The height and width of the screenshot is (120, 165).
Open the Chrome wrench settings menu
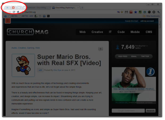[158, 12]
